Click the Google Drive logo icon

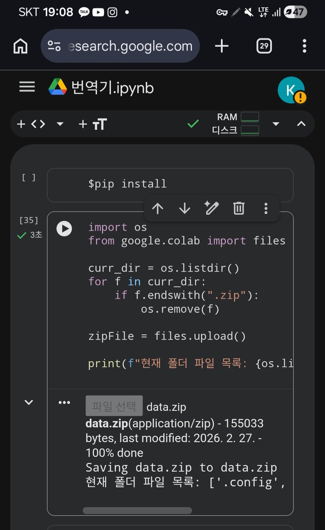pos(57,87)
